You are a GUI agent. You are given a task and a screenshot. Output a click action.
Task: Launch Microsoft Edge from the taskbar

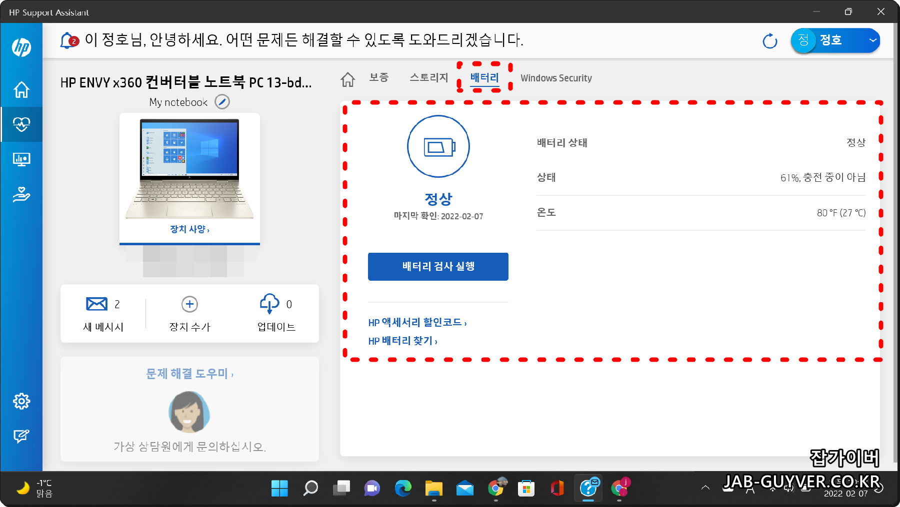coord(403,488)
